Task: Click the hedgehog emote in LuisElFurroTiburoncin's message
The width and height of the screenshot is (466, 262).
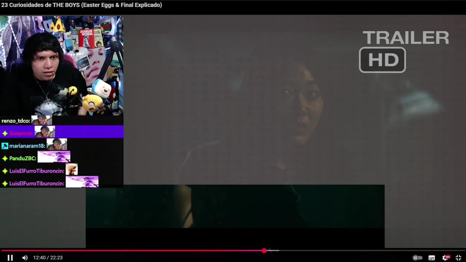Action: pos(72,170)
